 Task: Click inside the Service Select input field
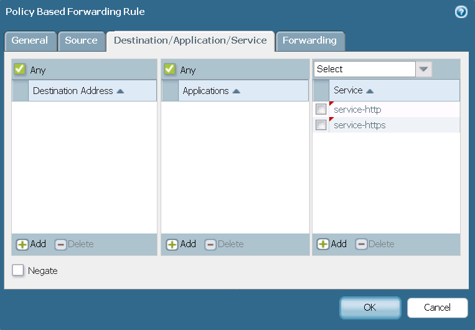click(x=364, y=69)
